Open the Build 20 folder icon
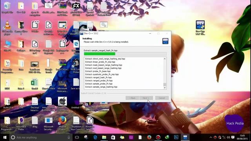251x141 pixels. tap(7, 103)
